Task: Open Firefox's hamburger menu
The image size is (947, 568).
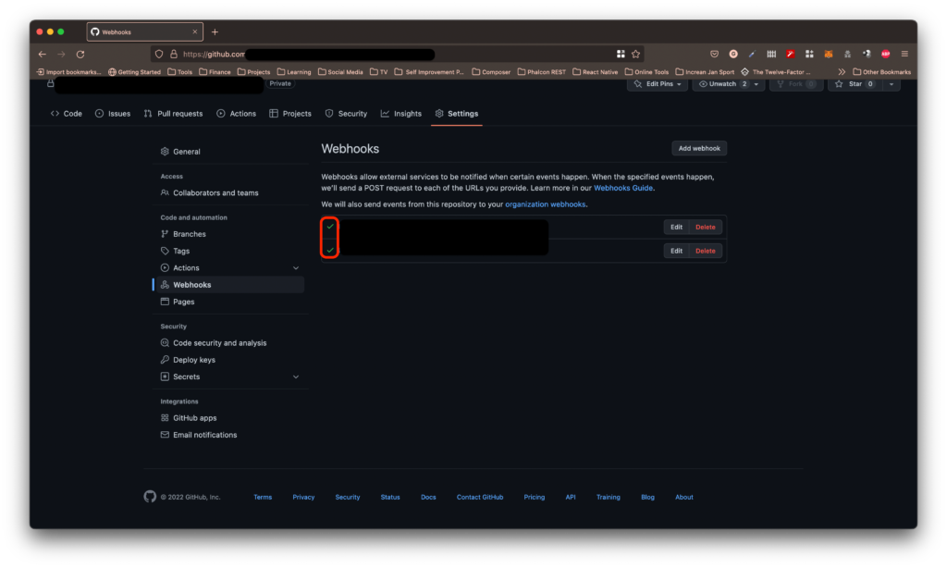Action: coord(904,54)
